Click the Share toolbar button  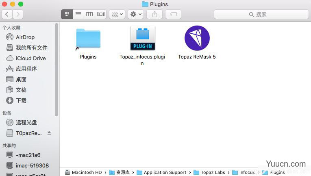(154, 14)
